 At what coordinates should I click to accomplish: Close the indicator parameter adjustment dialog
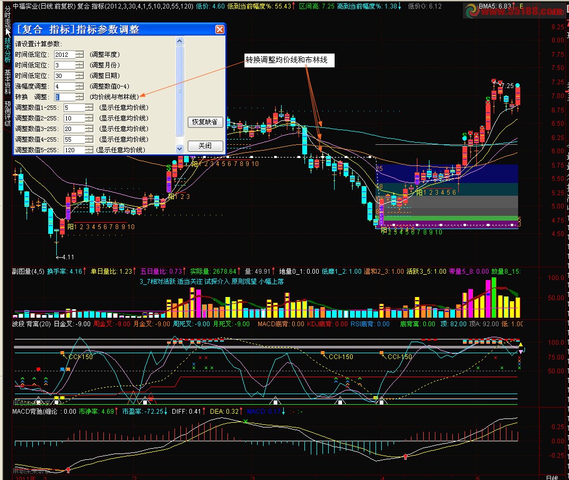(220, 30)
